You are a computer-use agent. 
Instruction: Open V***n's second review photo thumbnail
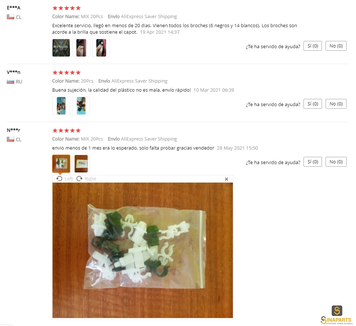point(81,105)
